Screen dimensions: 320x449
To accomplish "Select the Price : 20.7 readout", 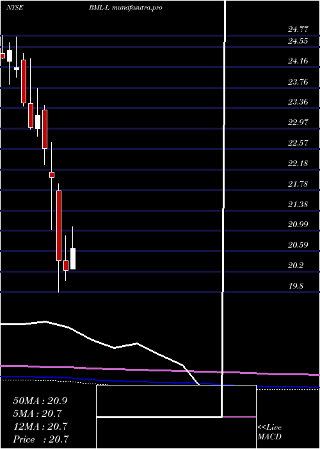I will 41,439.
